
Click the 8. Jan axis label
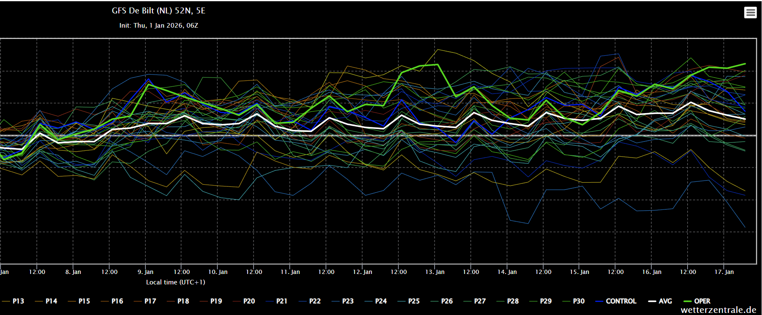tap(73, 272)
